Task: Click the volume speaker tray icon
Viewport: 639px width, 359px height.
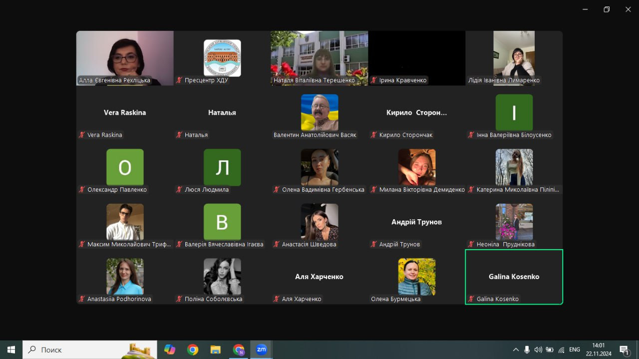Action: (538, 350)
